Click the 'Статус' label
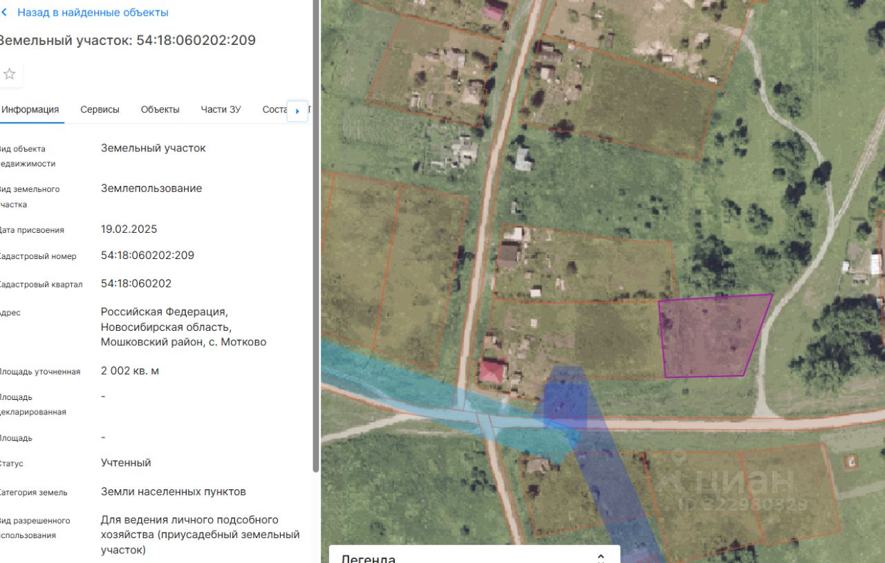The width and height of the screenshot is (885, 563). 12,464
